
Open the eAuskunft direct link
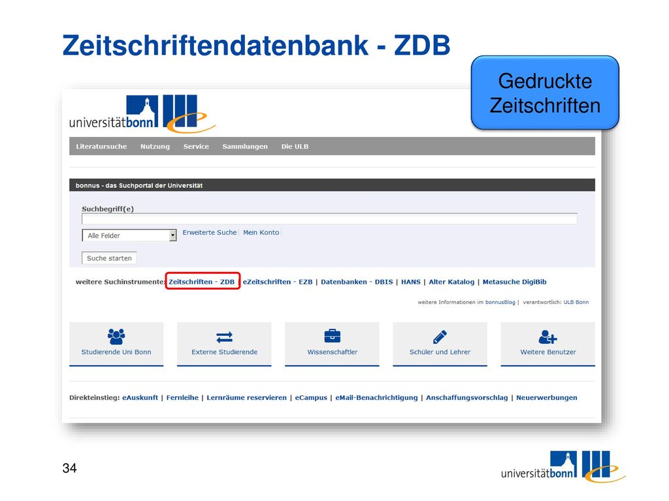[x=140, y=397]
